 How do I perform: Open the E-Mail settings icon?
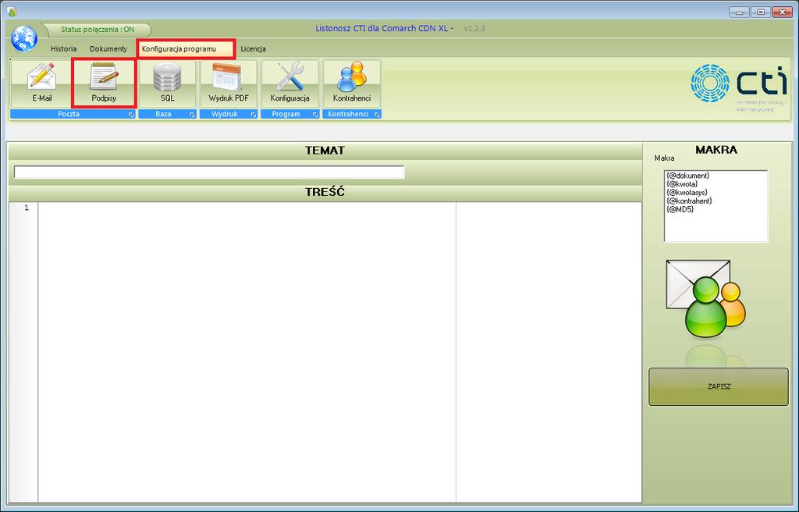[42, 84]
